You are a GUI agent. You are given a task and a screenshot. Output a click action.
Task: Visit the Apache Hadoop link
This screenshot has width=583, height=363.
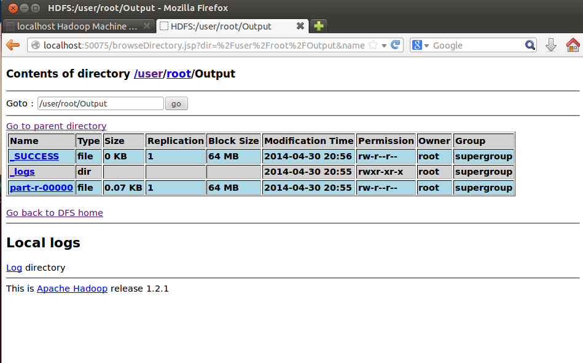point(72,289)
